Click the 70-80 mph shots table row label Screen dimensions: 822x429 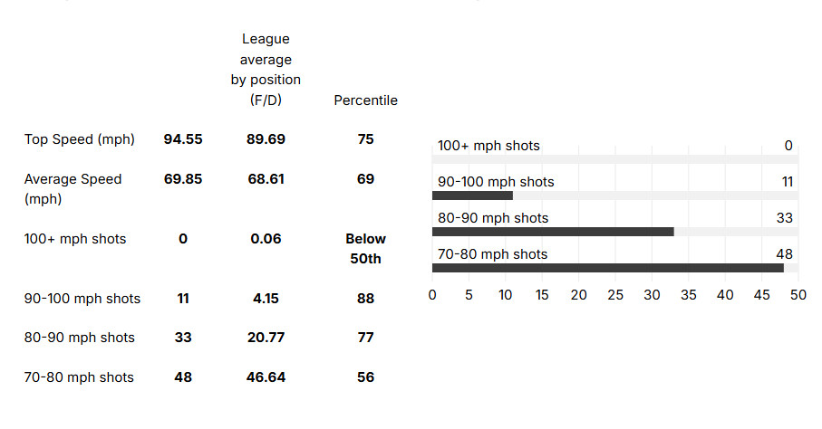coord(79,377)
